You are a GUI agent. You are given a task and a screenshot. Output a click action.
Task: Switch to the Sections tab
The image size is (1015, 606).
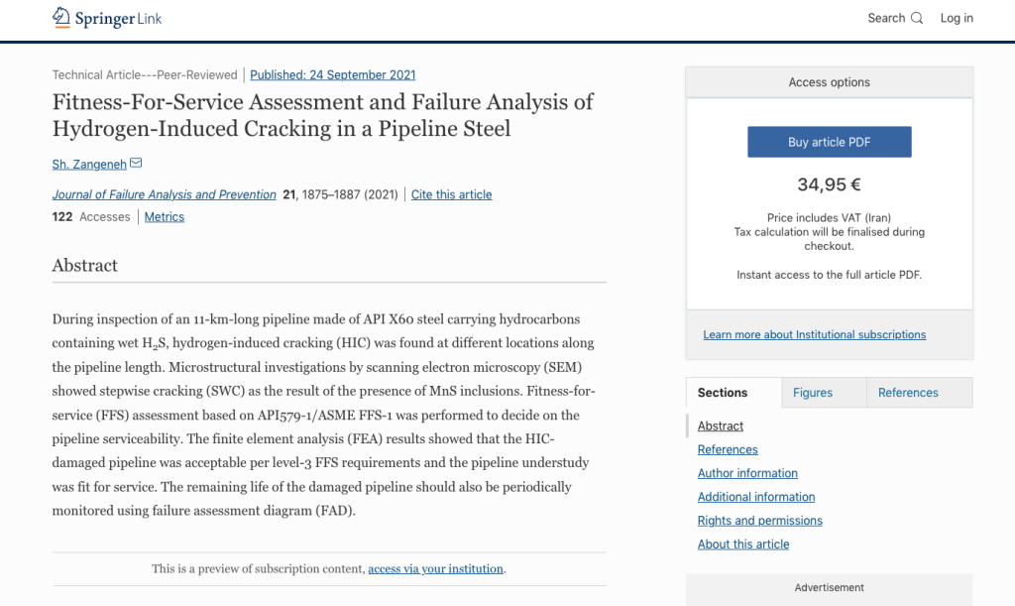723,393
